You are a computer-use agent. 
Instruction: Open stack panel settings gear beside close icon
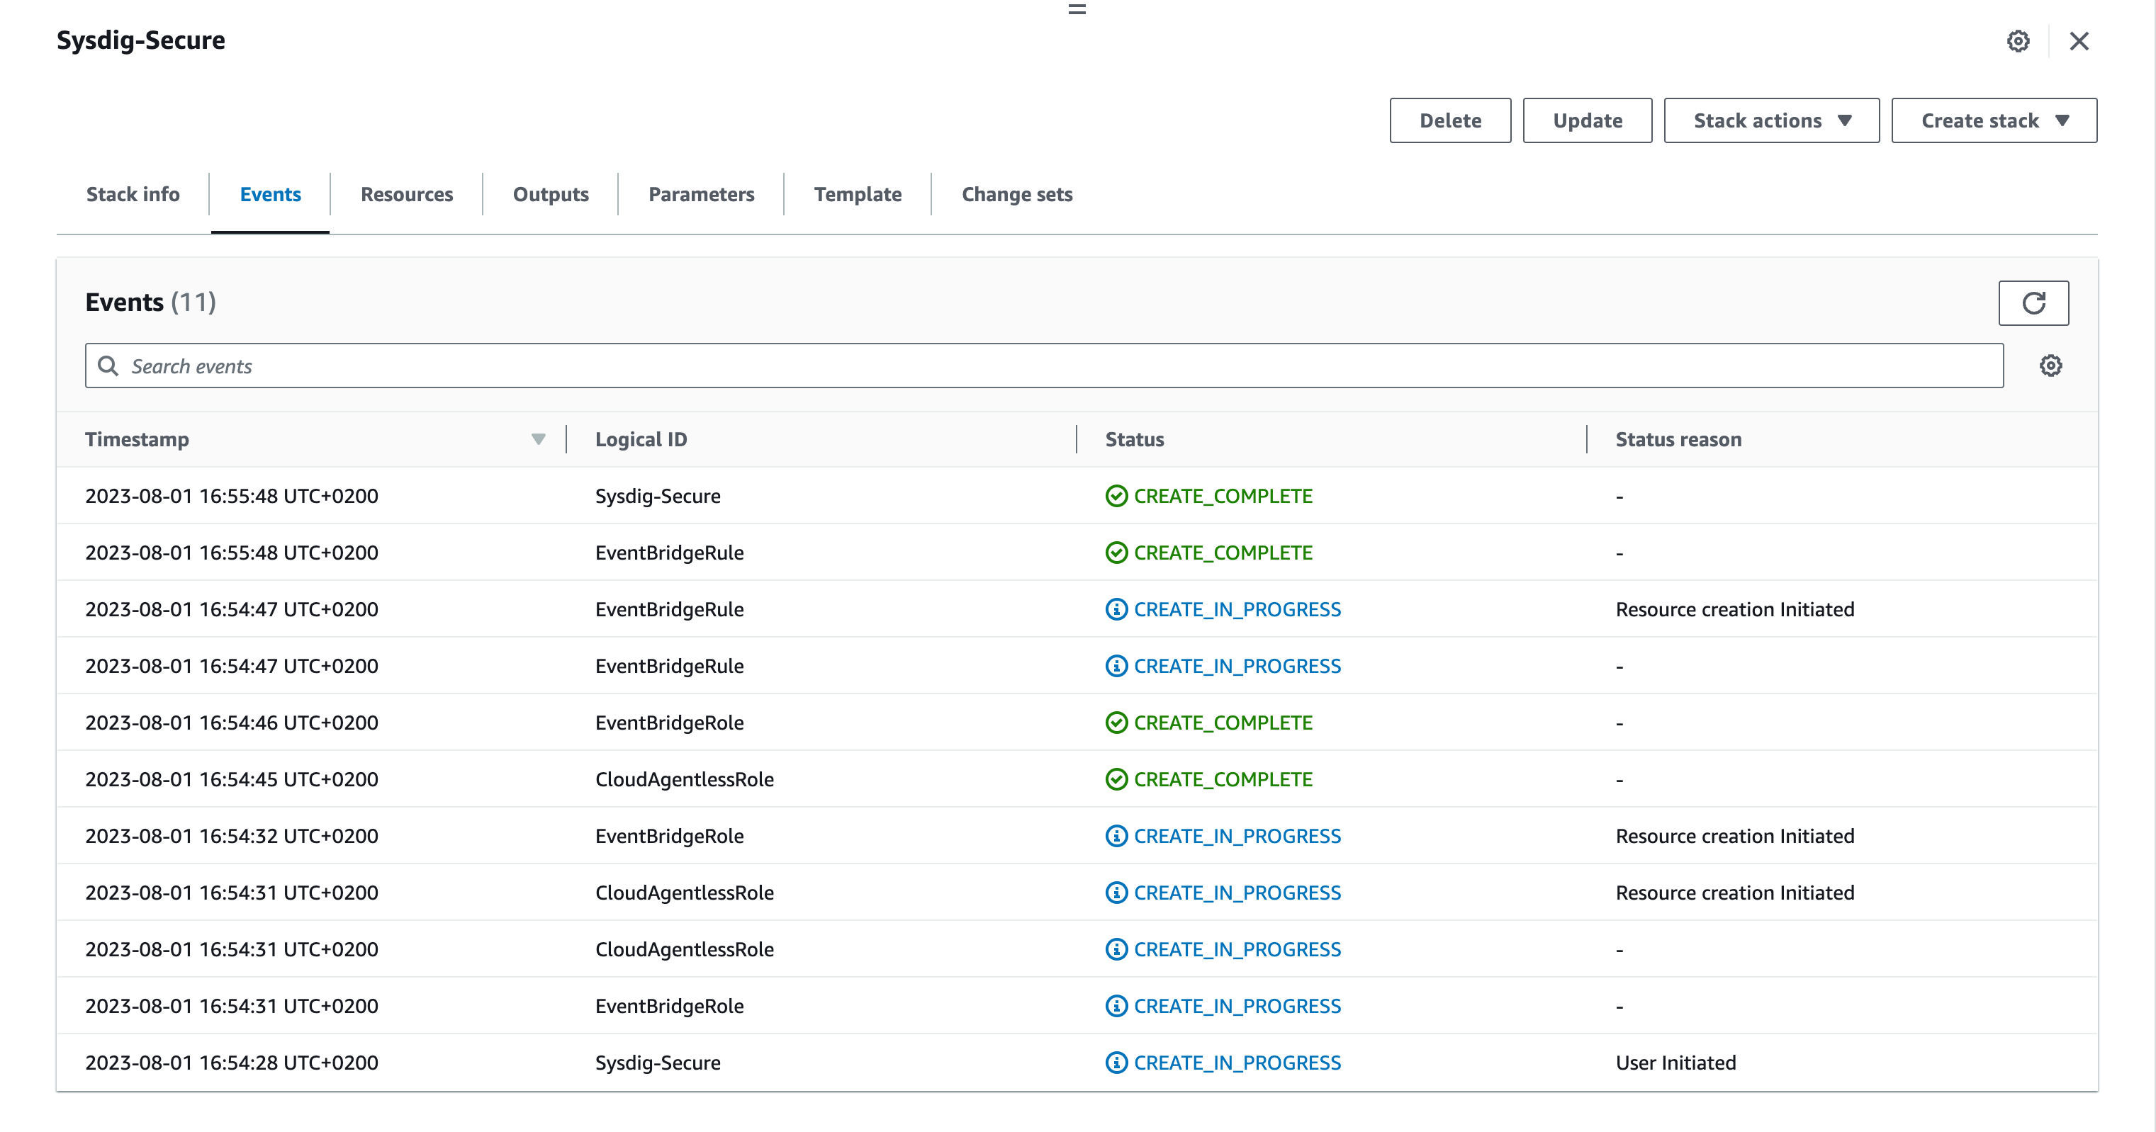(2018, 41)
